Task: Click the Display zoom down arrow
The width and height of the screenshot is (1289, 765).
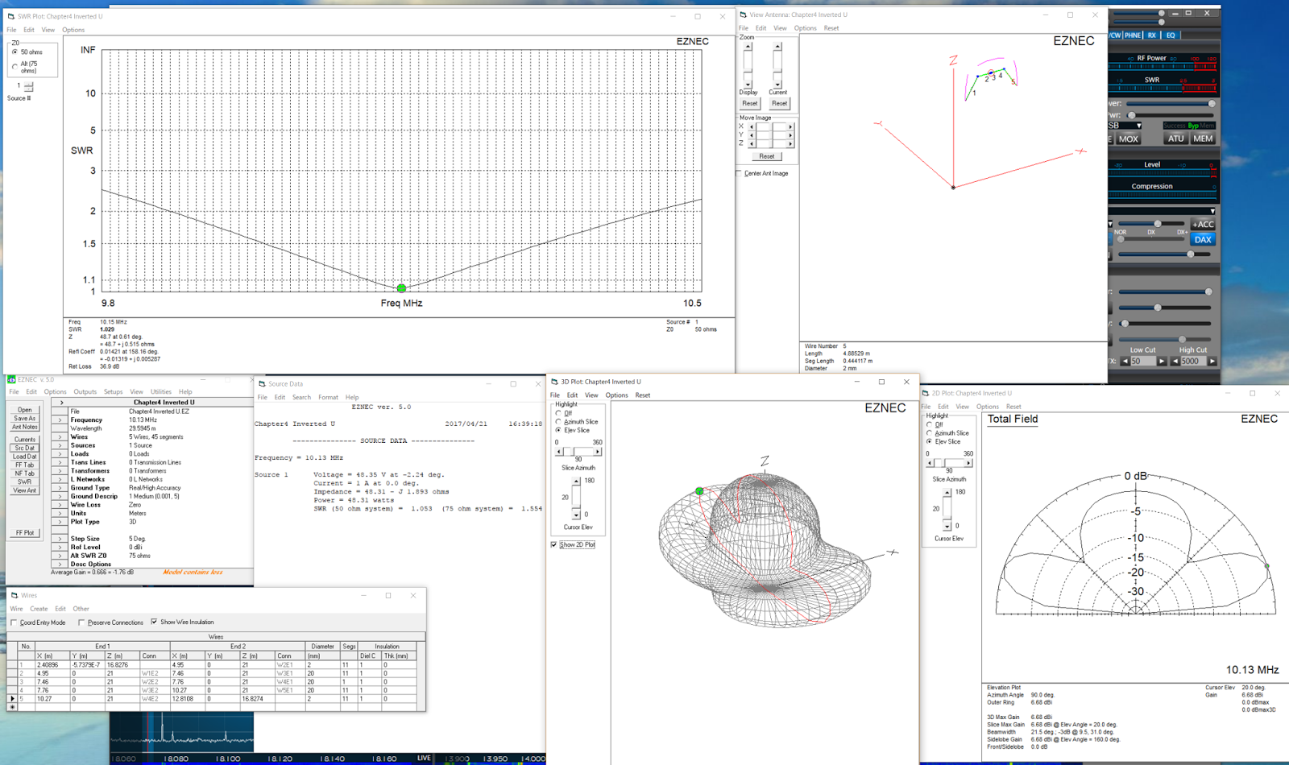Action: (748, 84)
